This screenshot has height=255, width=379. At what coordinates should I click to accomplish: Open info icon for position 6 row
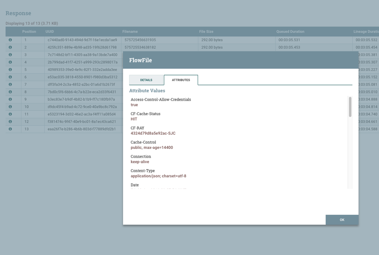pos(10,77)
